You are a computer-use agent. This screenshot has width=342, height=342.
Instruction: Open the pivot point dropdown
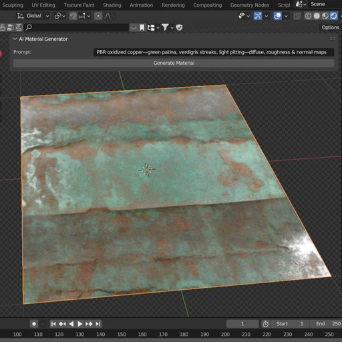pos(60,16)
